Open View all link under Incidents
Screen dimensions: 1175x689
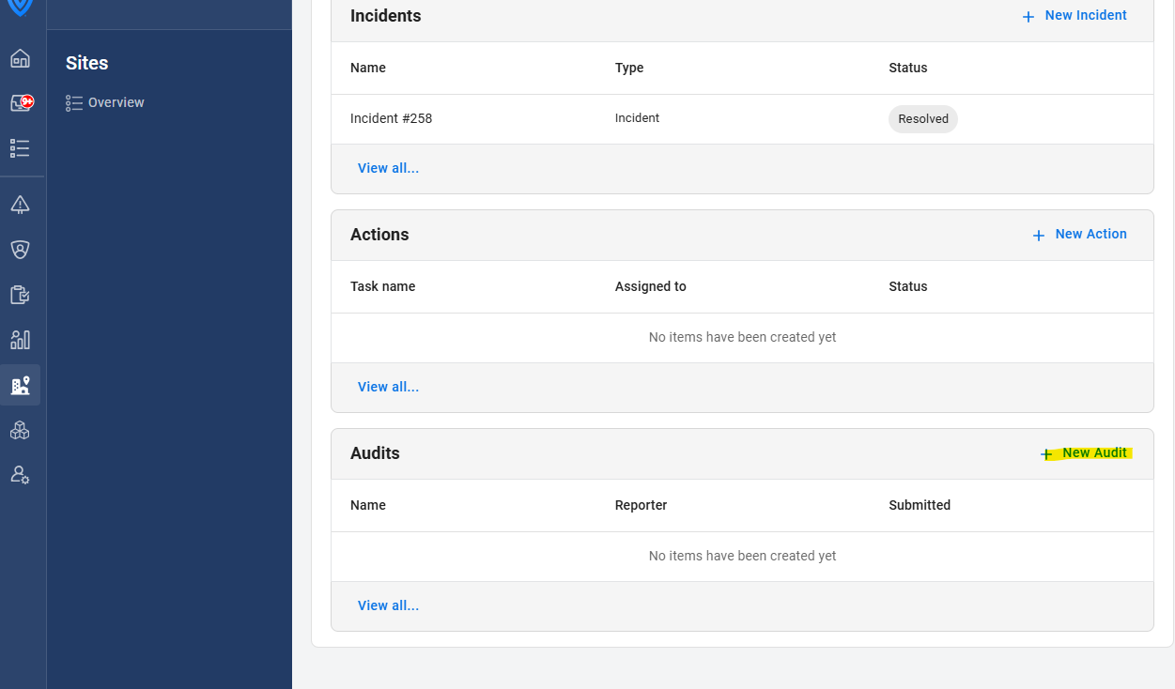point(388,168)
